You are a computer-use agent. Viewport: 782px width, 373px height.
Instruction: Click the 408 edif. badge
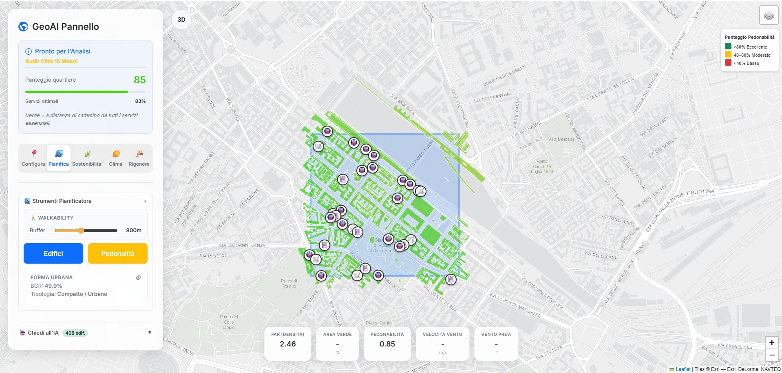(x=75, y=333)
